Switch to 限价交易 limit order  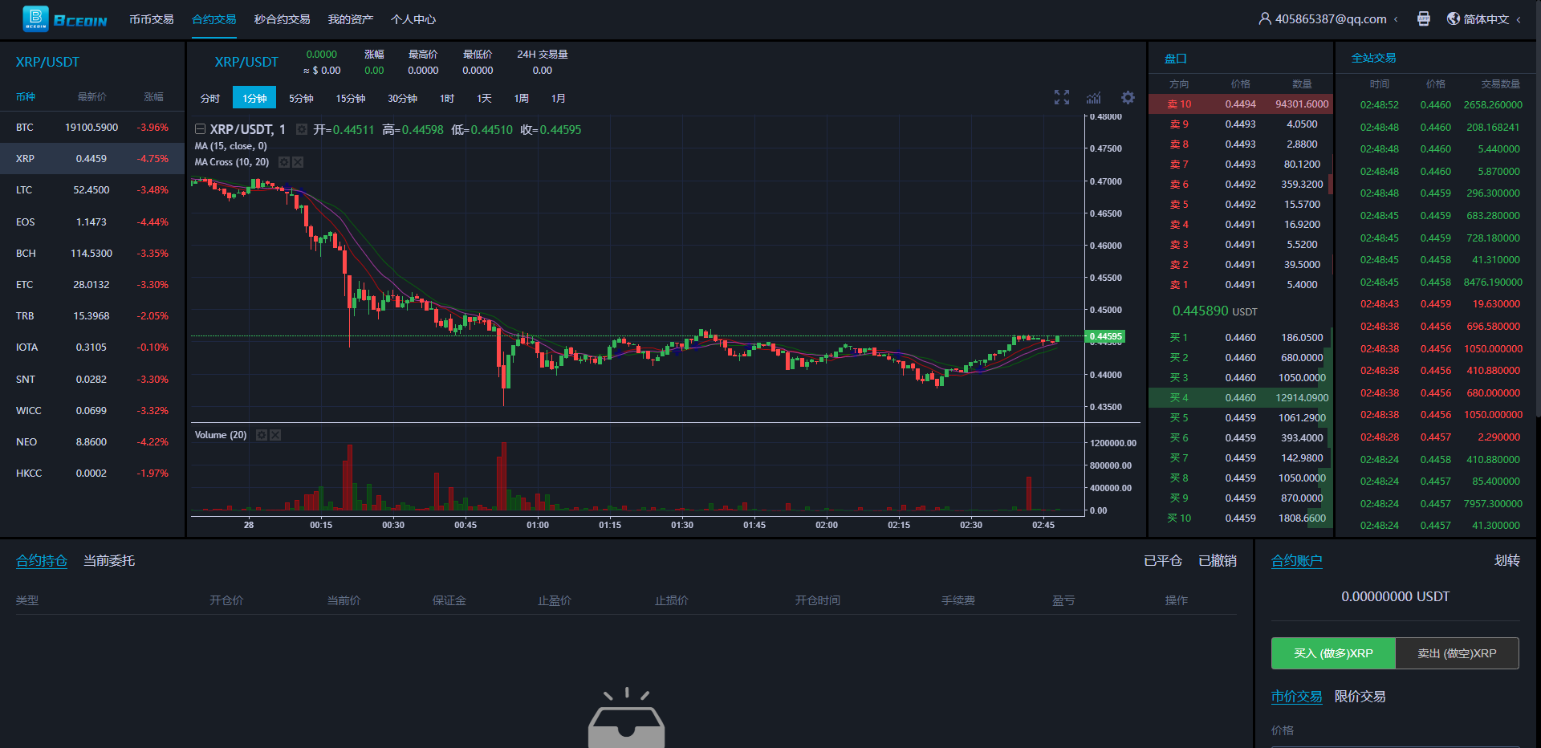pos(1360,697)
